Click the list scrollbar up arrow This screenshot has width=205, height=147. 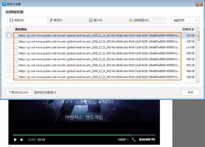(x=198, y=28)
